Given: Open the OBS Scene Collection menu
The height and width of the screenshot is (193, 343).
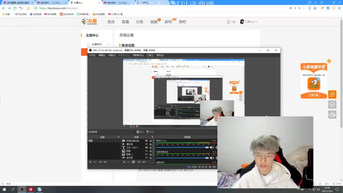Looking at the screenshot, I should point(138,55).
